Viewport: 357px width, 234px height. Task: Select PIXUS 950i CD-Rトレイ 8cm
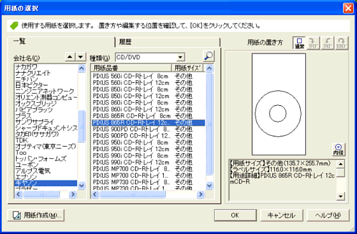[149, 142]
